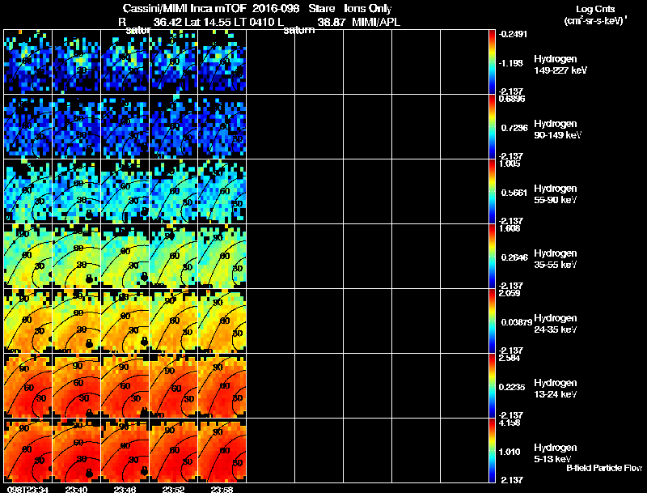The image size is (647, 493).
Task: Click the '2.059' colorbar value
Action: tap(510, 293)
